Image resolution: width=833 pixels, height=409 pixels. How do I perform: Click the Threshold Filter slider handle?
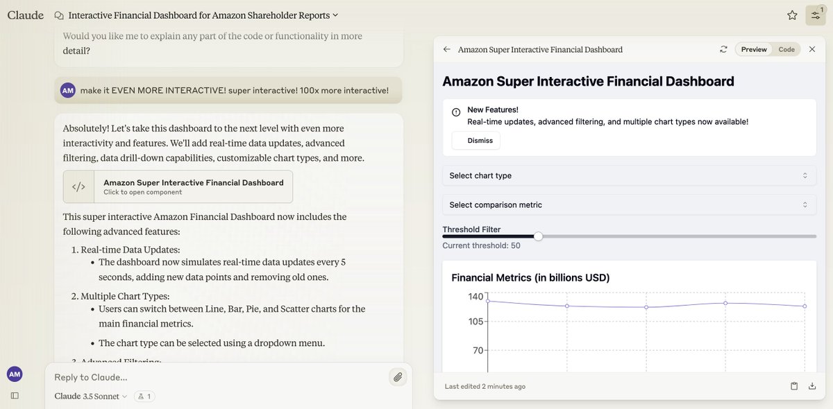(538, 236)
